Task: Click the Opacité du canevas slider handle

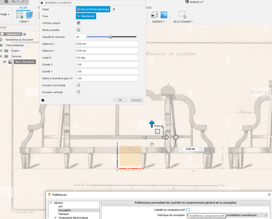Action: click(110, 37)
